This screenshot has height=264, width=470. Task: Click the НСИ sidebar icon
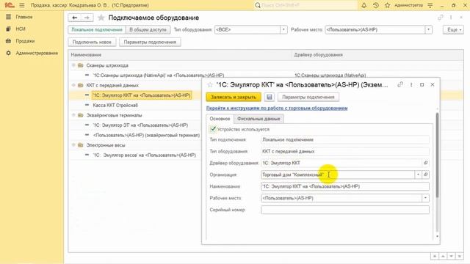[8, 29]
